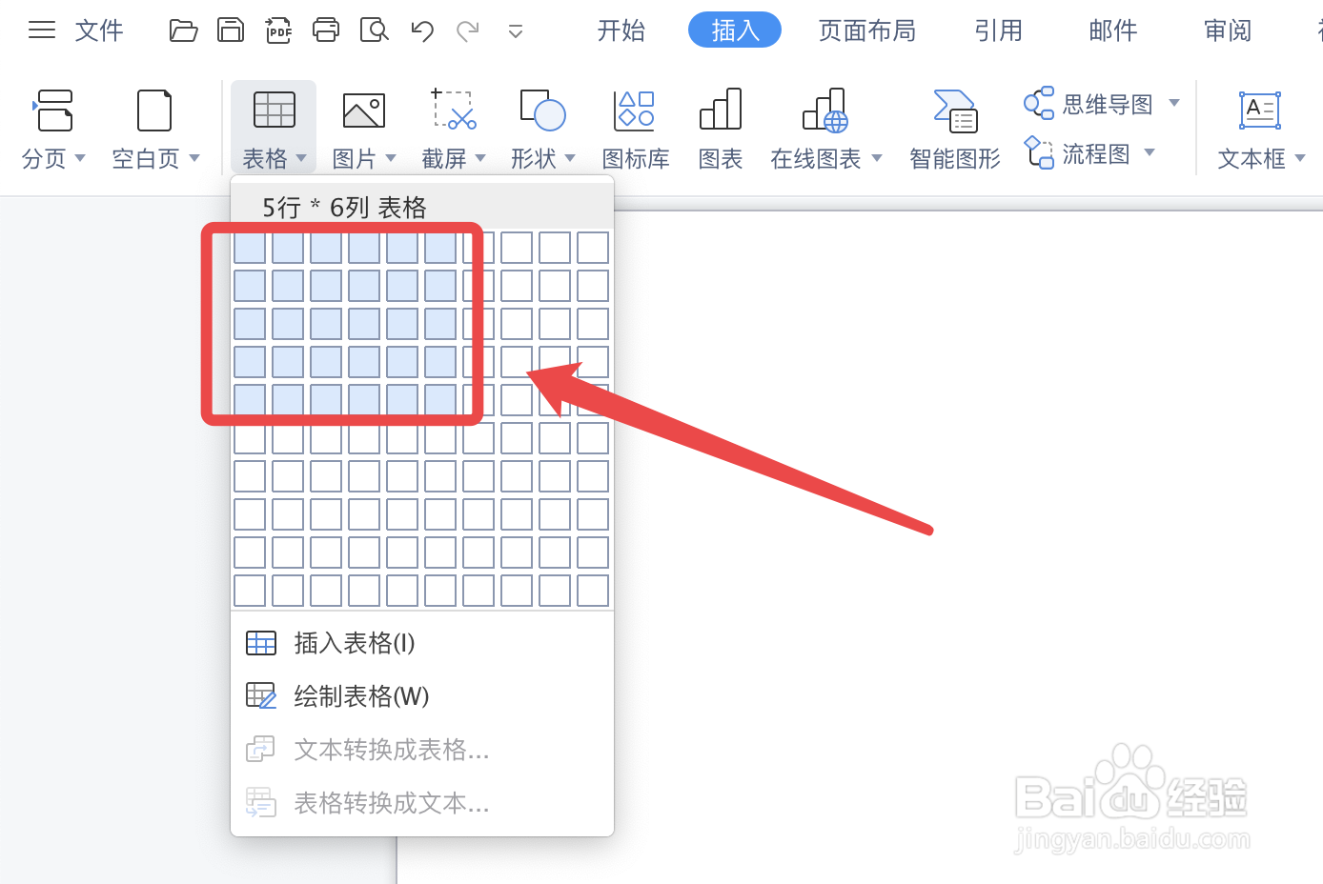Select 表格转换成文本 menu entry
This screenshot has width=1323, height=884.
422,803
